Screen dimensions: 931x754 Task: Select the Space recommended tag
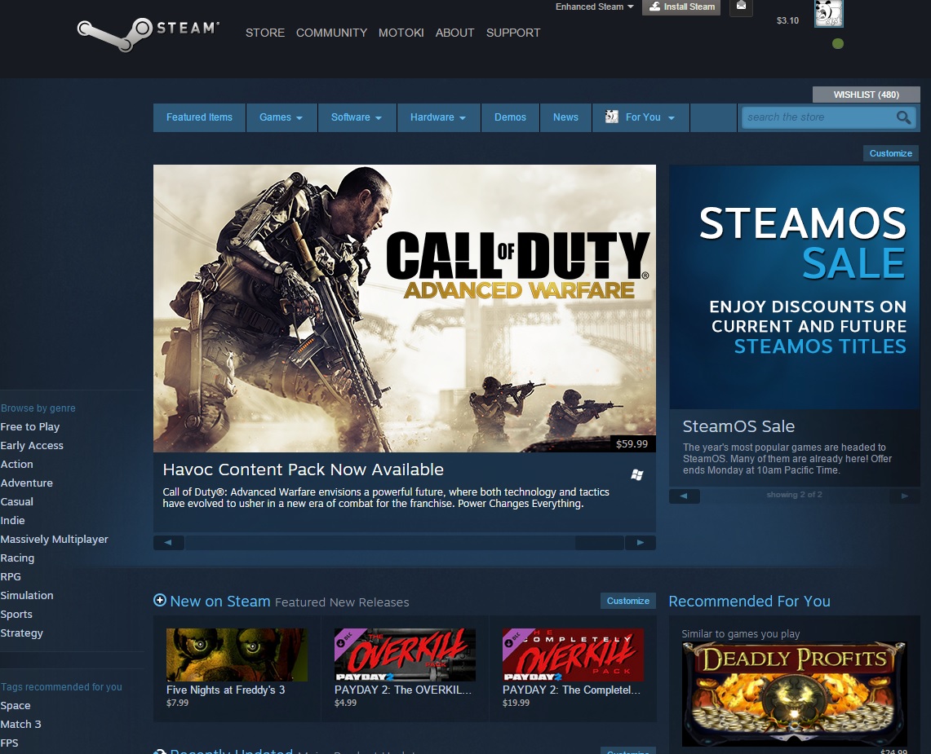pos(16,705)
